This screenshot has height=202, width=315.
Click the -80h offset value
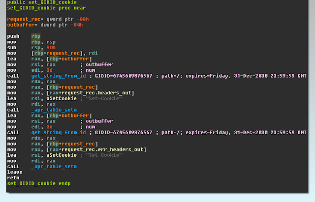[x=77, y=25]
